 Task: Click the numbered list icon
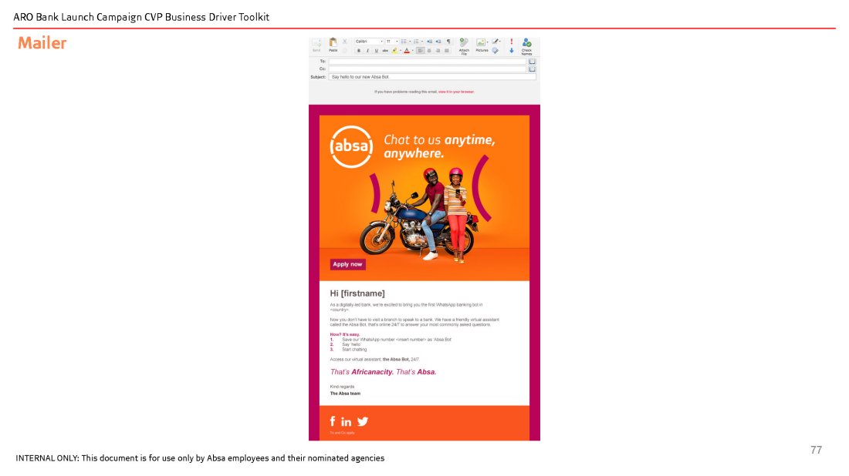pos(416,42)
